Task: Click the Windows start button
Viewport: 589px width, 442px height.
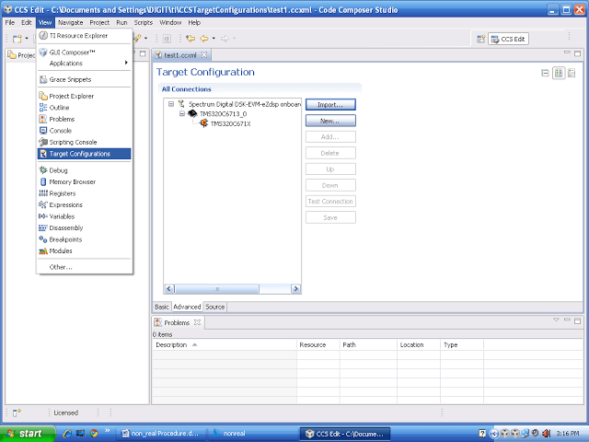Action: click(27, 434)
